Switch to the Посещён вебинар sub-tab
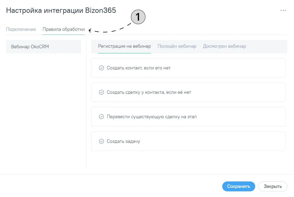Screen dimensions: 294x197 177,46
